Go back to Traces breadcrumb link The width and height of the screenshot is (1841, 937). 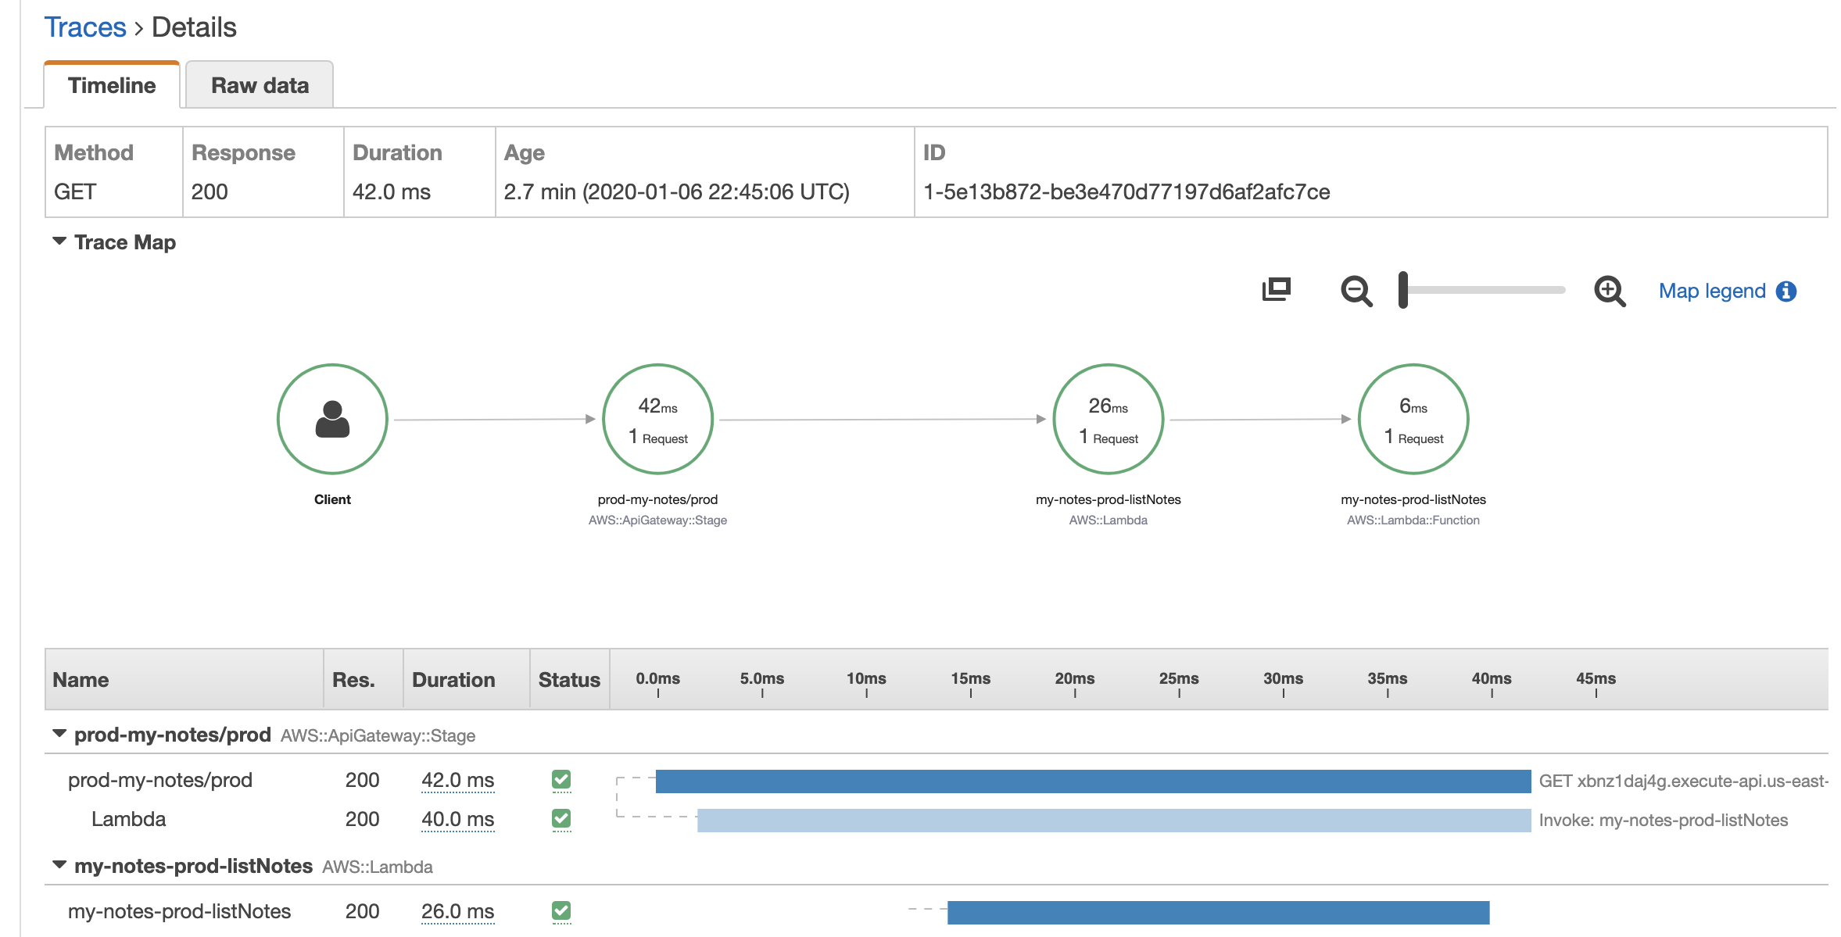tap(84, 27)
